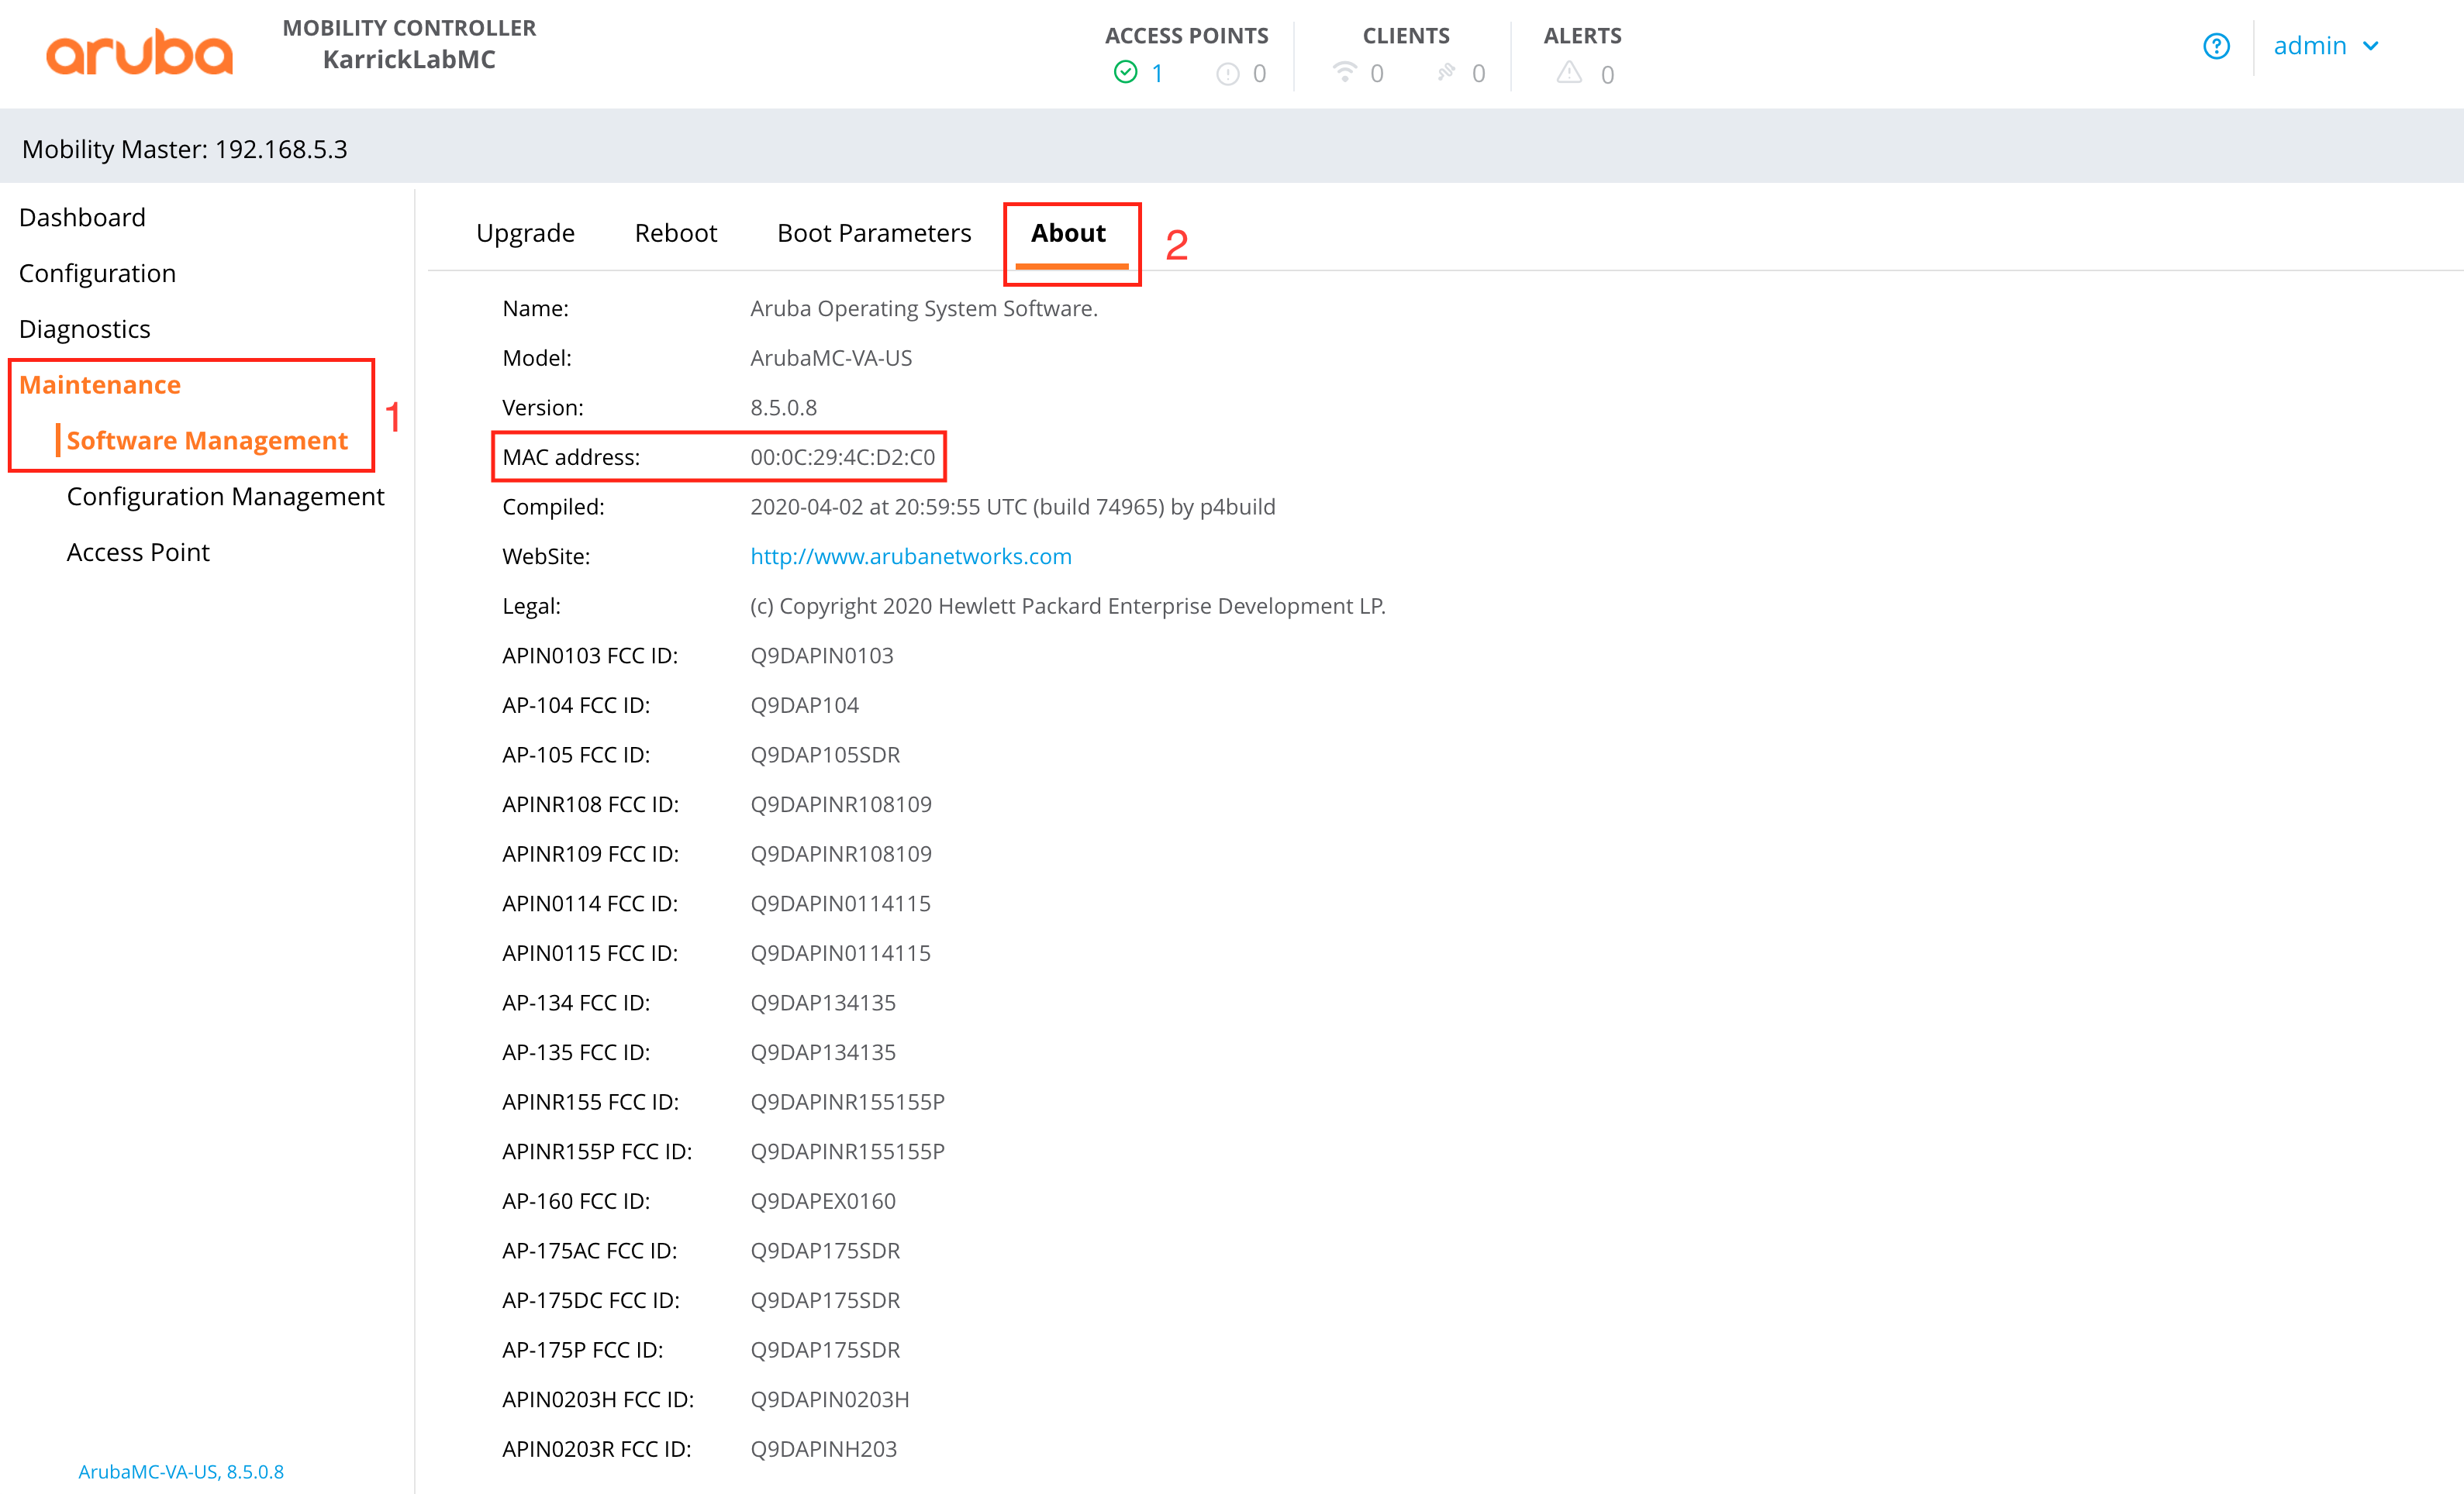The image size is (2464, 1494).
Task: Open the help question mark icon
Action: [2216, 46]
